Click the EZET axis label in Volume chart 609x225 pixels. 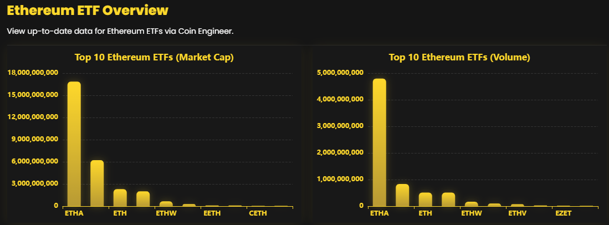[x=563, y=213]
